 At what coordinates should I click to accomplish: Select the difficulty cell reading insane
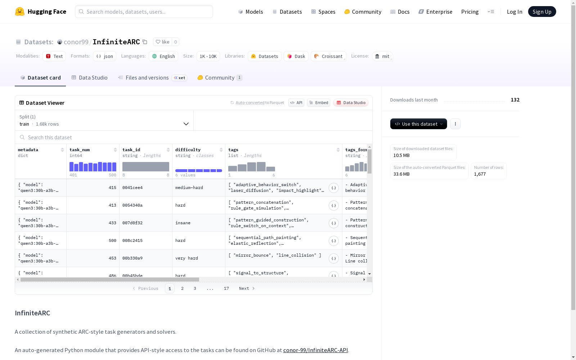coord(199,223)
